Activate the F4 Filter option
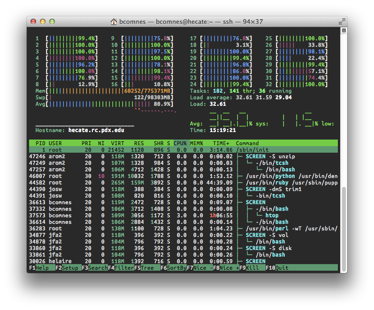374x310 pixels. click(121, 268)
